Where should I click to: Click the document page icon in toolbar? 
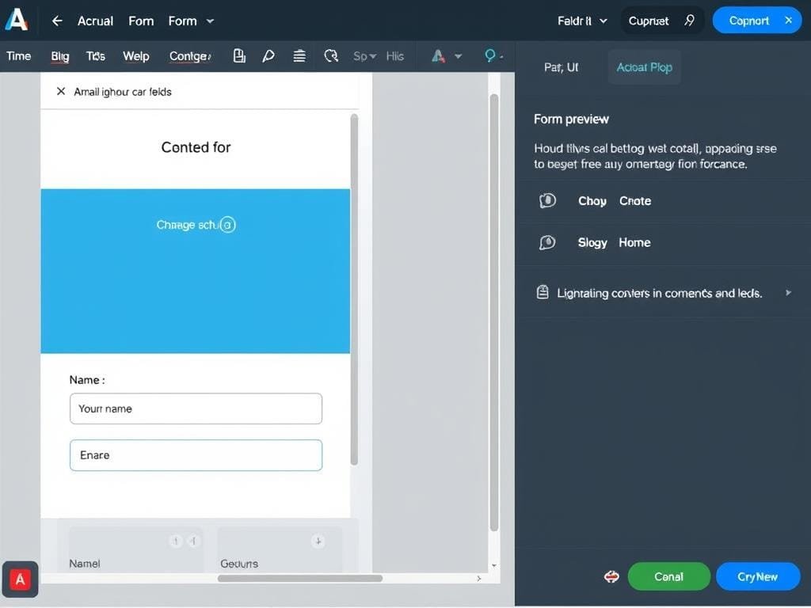point(238,55)
